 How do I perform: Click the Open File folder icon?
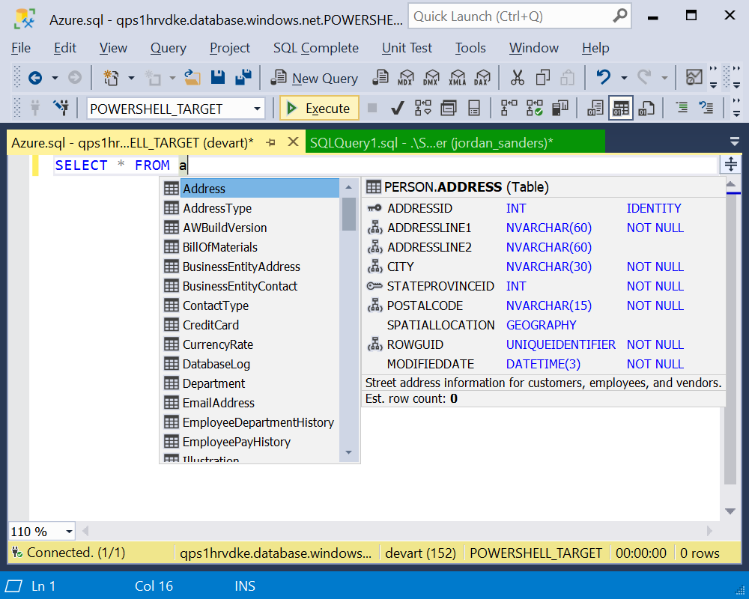click(x=192, y=77)
